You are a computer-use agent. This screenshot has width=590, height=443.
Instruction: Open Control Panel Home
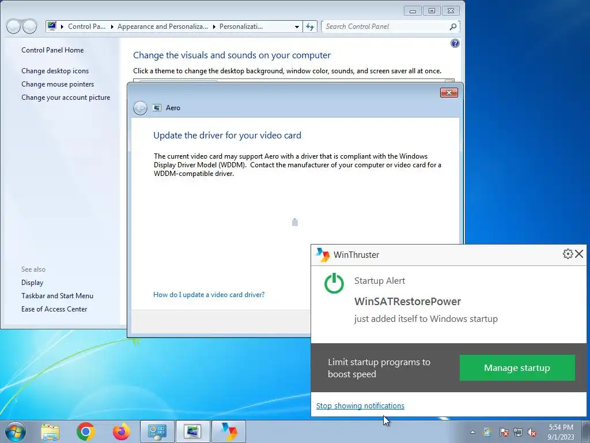pyautogui.click(x=52, y=50)
